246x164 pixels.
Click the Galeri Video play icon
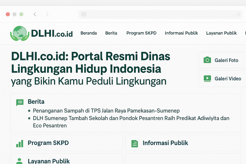tap(207, 78)
